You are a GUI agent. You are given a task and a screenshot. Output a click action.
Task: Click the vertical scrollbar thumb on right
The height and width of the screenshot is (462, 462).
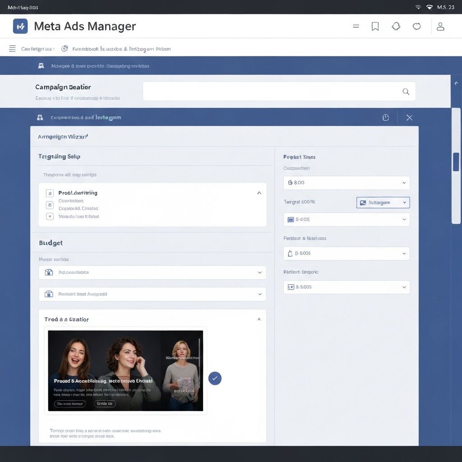(456, 162)
